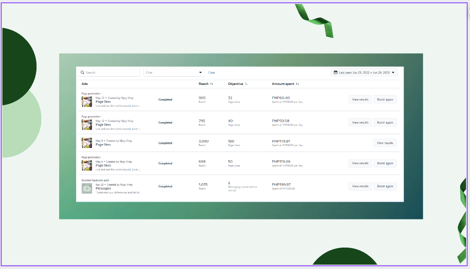Viewport: 470px width, 269px height.
Task: Click the search magnifier icon
Action: pos(83,73)
